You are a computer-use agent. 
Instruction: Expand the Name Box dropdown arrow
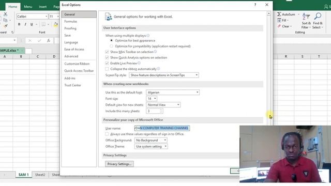[14, 40]
